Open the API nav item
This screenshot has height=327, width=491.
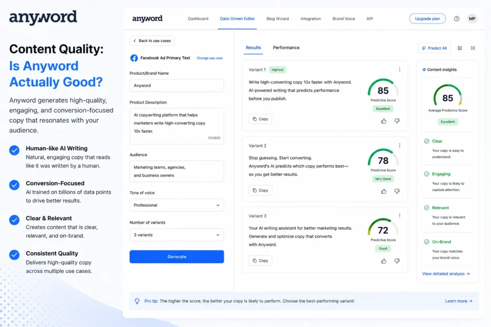coord(370,19)
